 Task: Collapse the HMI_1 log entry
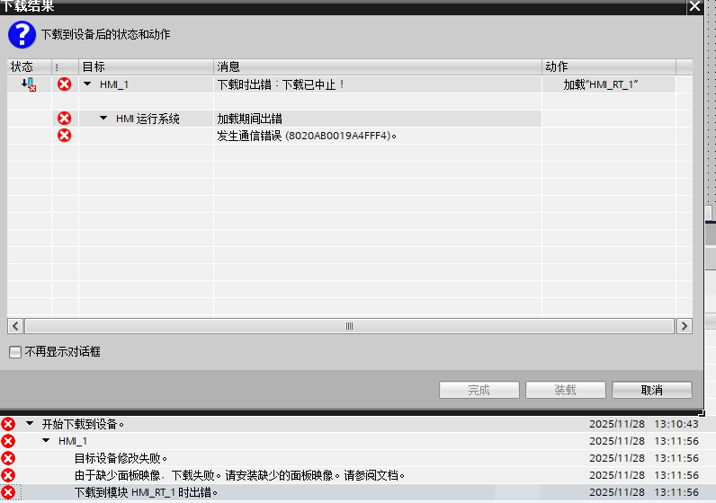[x=46, y=440]
